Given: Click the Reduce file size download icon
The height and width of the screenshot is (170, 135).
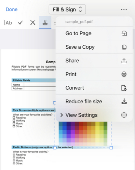Looking at the screenshot, I should (124, 101).
